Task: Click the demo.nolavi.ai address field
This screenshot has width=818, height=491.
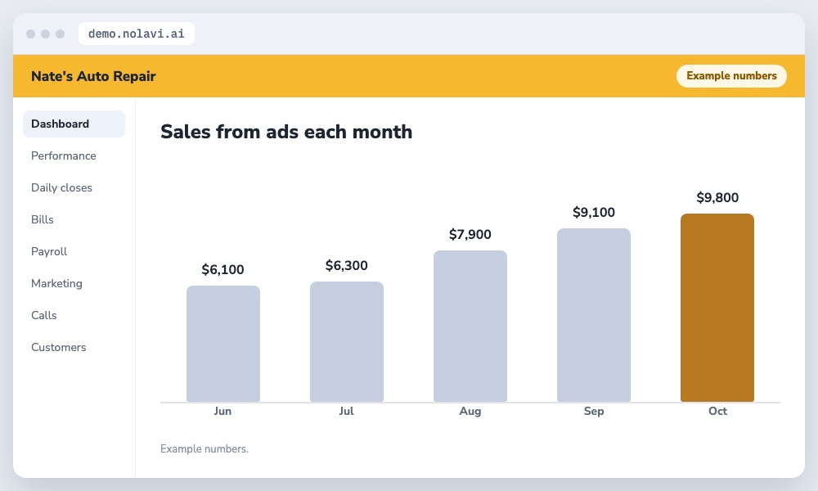Action: pos(136,34)
